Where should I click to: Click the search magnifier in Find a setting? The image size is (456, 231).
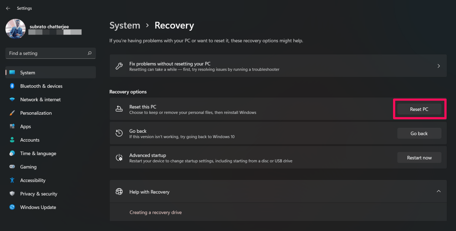[89, 53]
